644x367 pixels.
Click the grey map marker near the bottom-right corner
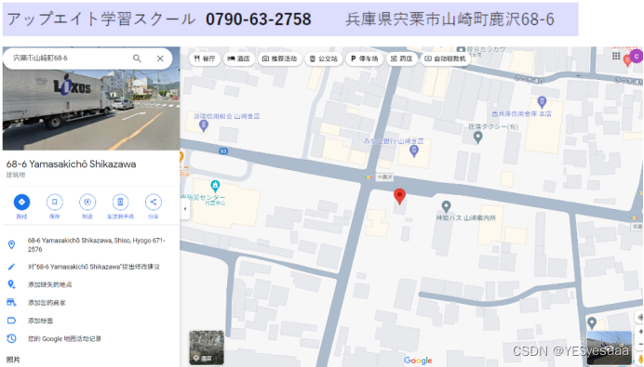(592, 323)
